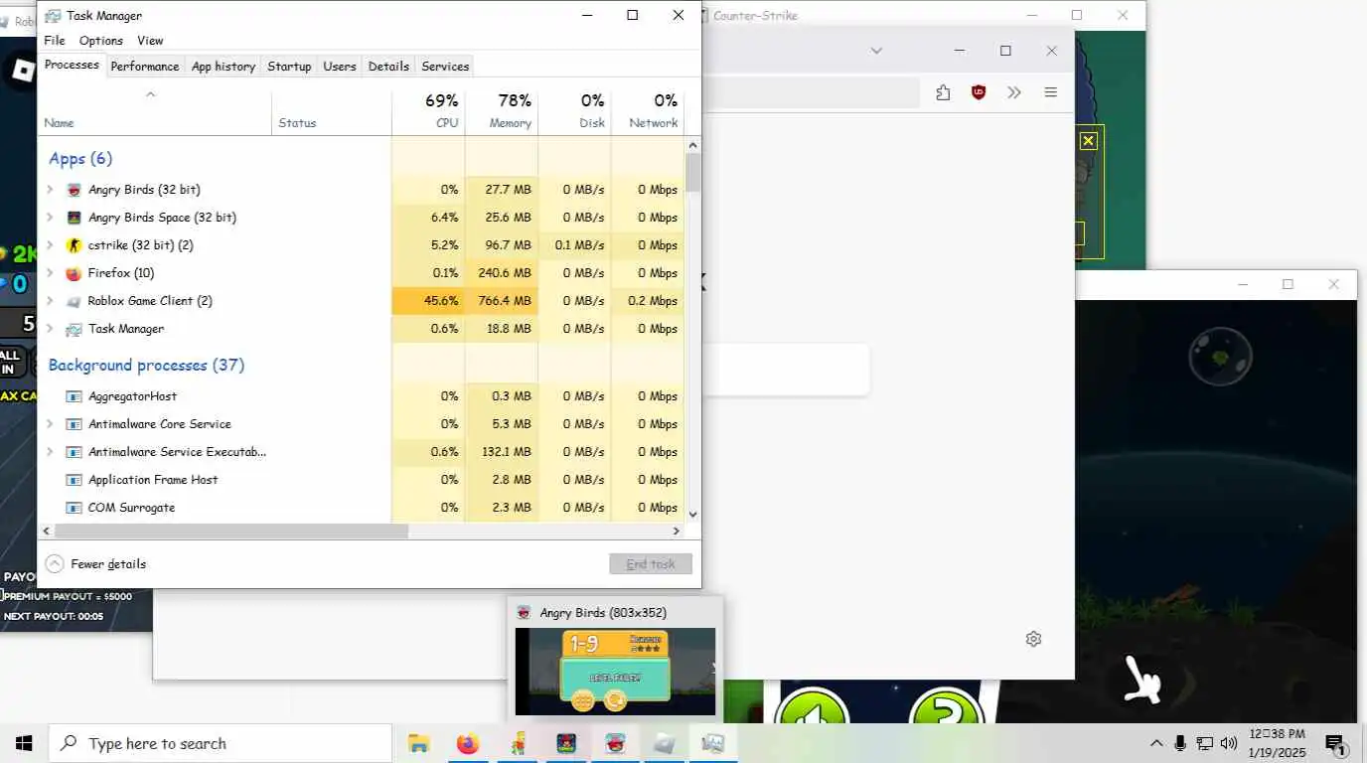Switch to Angry Birds Space taskbar icon
Image resolution: width=1367 pixels, height=763 pixels.
[x=566, y=743]
